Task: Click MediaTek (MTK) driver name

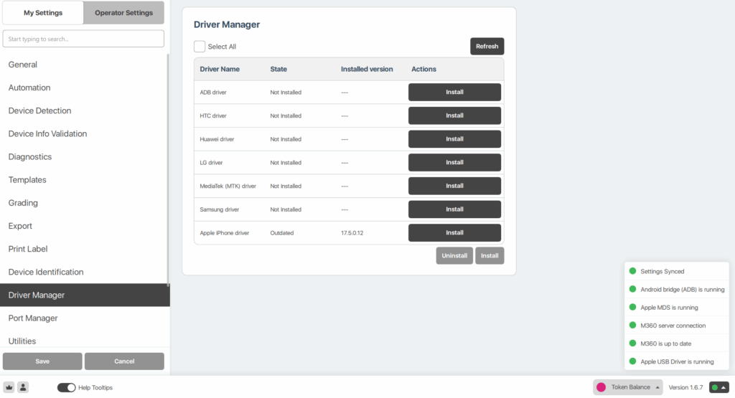Action: [228, 186]
